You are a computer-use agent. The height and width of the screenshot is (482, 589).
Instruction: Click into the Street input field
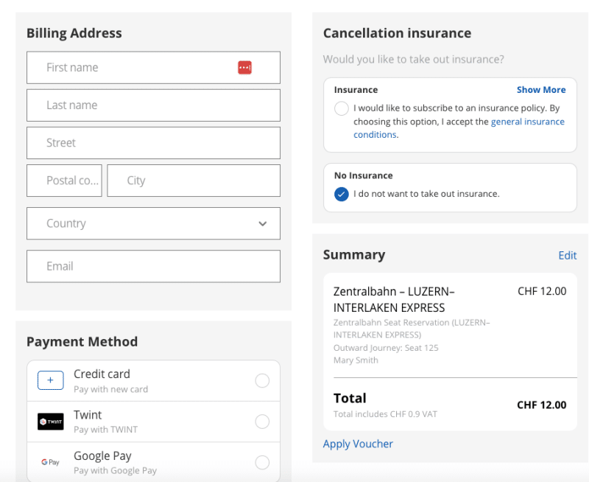point(153,143)
